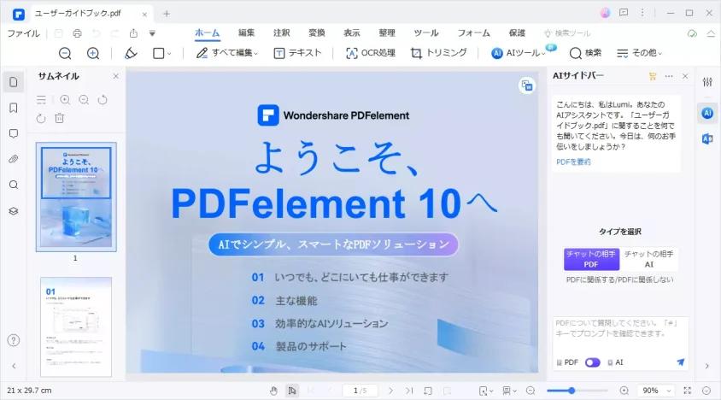Open the ツール tab
The height and width of the screenshot is (400, 721).
(425, 32)
